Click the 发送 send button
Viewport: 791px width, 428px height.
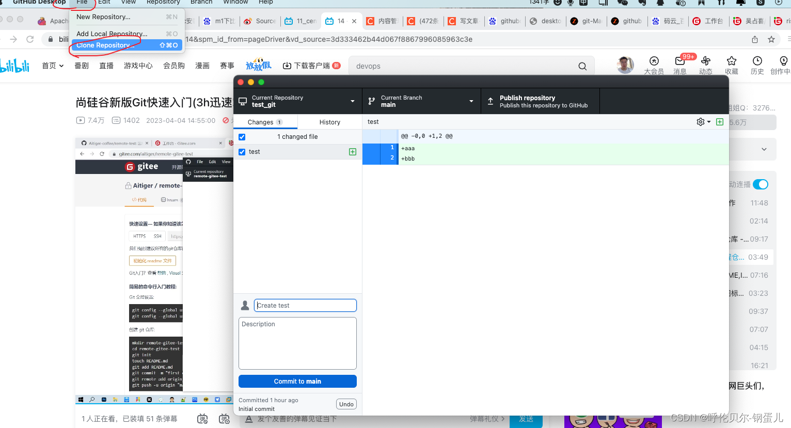pos(526,419)
